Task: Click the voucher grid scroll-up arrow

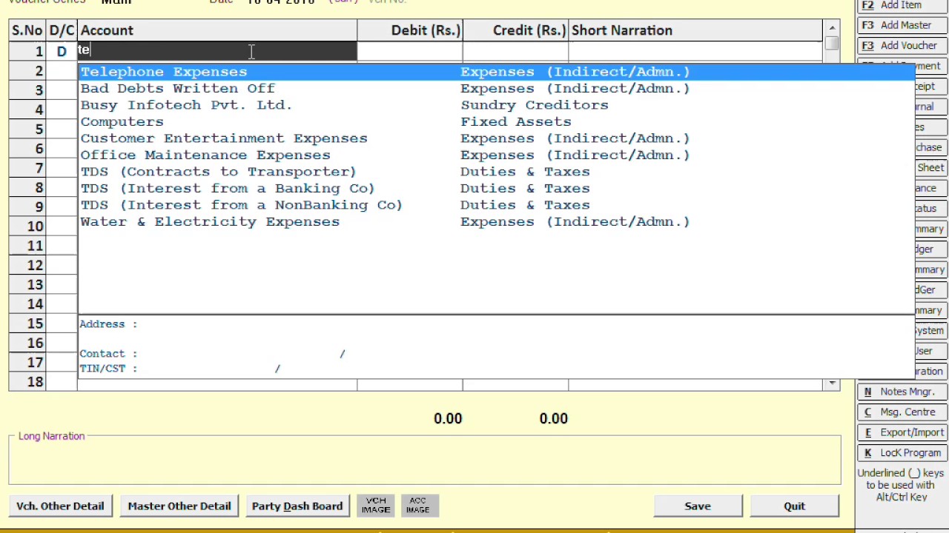Action: 832,28
